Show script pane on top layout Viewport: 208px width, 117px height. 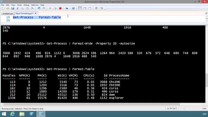(x=80, y=8)
